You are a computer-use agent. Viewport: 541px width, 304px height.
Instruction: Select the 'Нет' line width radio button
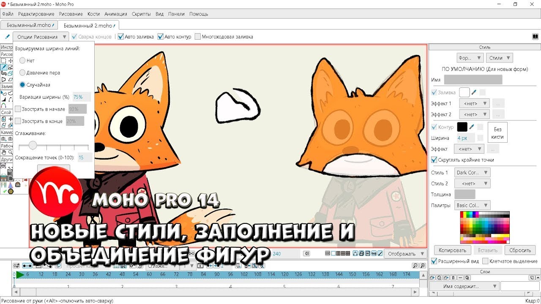tap(22, 61)
